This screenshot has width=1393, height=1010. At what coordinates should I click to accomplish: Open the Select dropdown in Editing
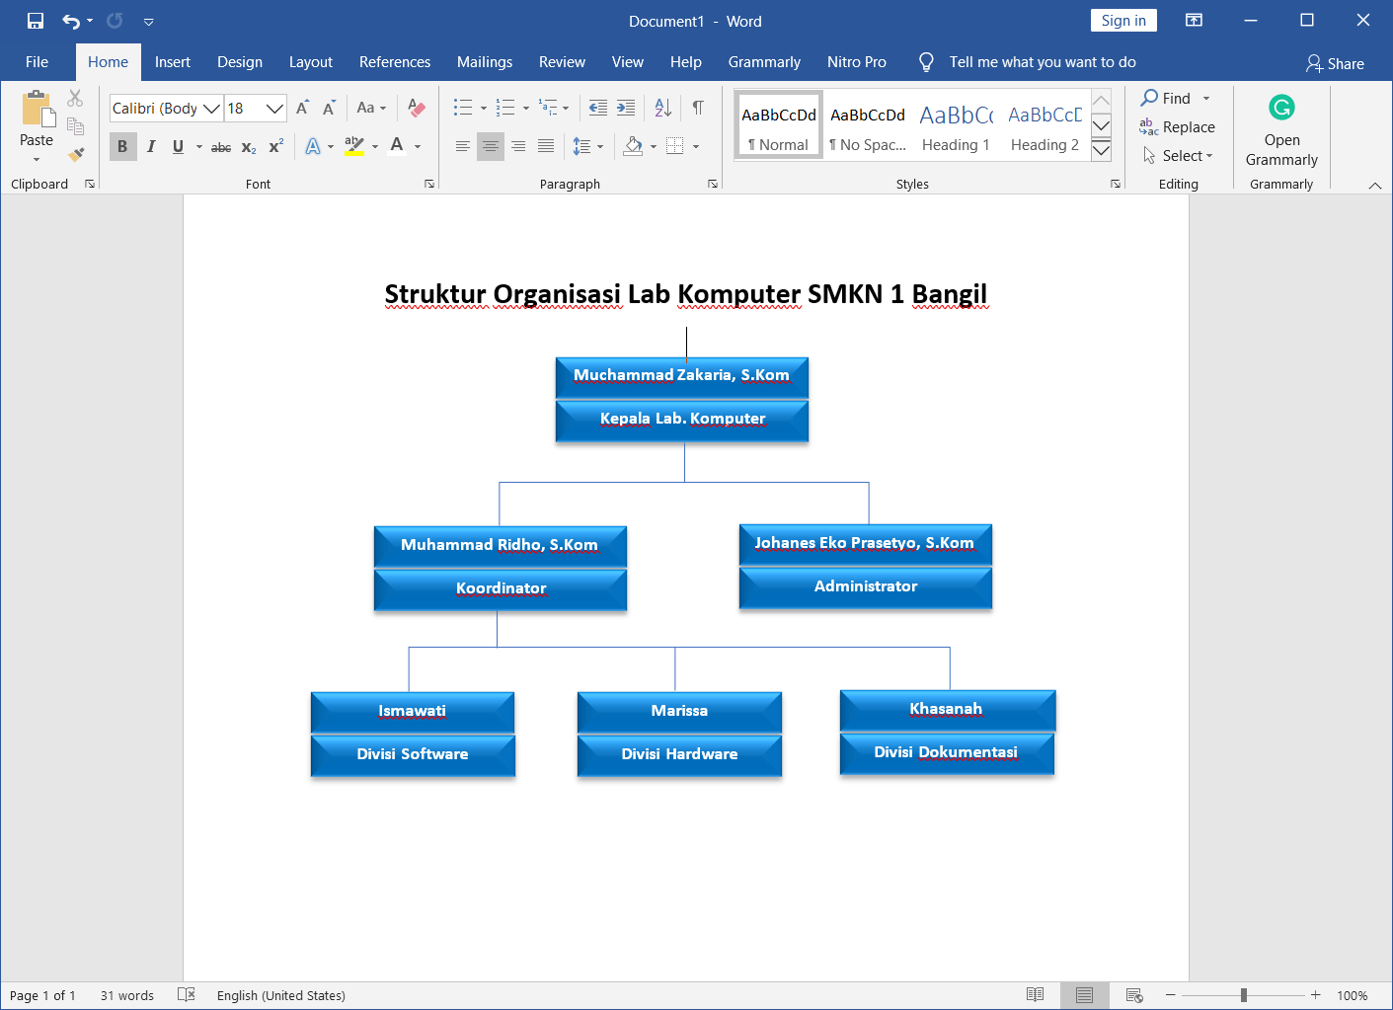(1179, 156)
